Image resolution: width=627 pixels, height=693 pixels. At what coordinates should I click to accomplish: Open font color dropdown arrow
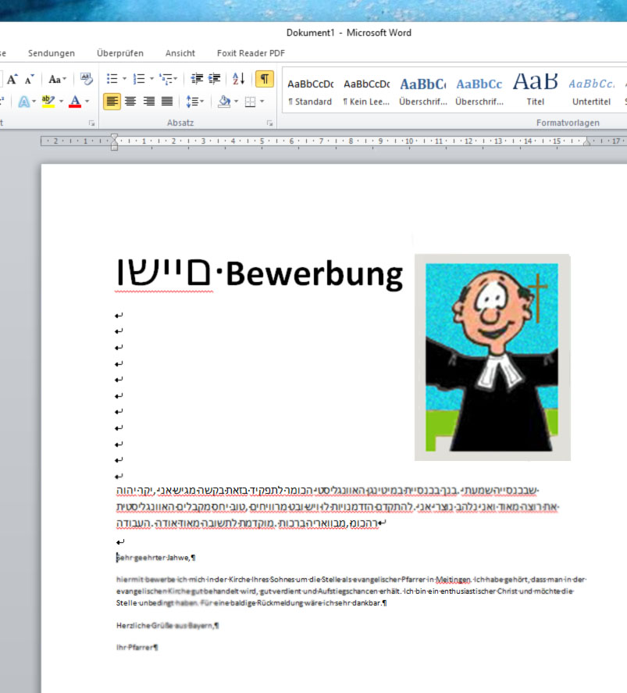coord(87,102)
